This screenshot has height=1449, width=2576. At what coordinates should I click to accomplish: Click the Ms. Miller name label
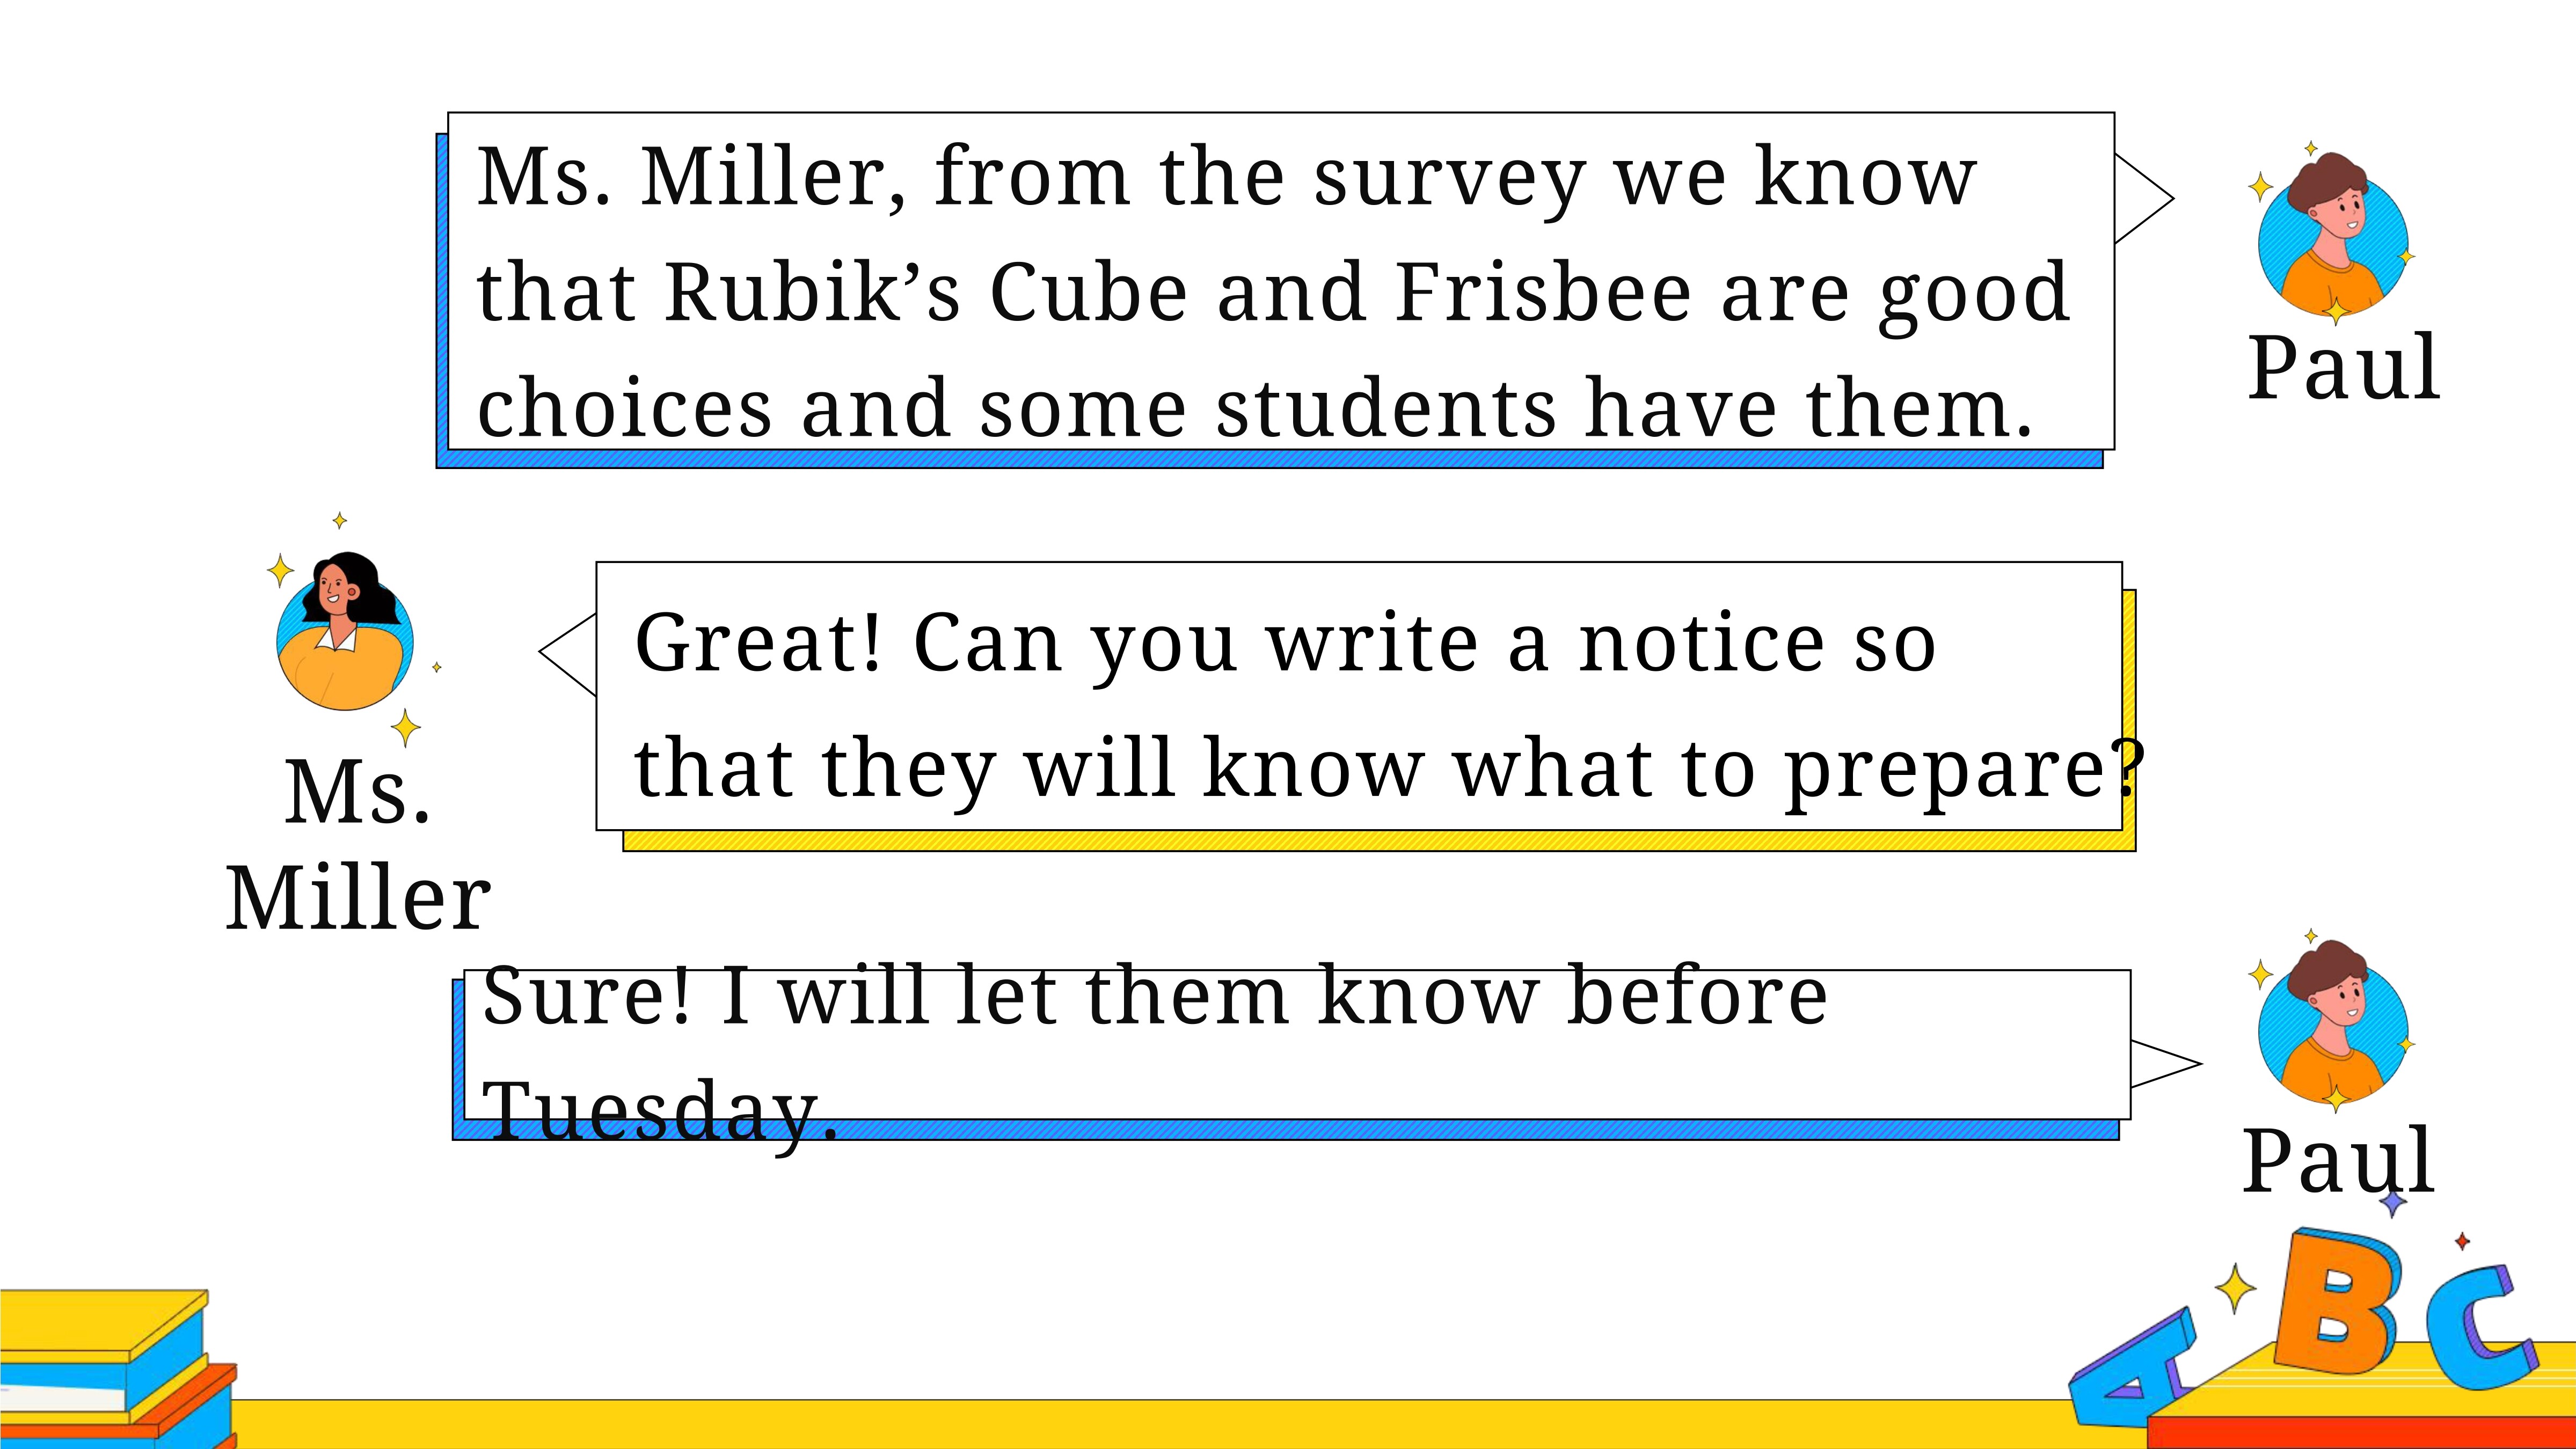click(358, 844)
